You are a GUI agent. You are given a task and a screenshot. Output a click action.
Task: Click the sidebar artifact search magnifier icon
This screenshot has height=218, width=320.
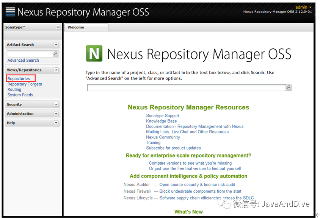56,54
